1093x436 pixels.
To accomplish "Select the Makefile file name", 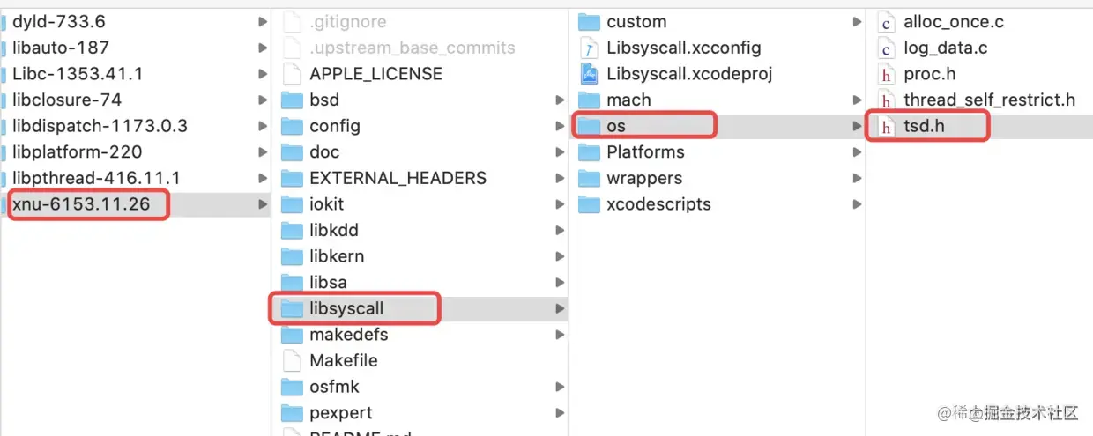I will click(x=344, y=360).
